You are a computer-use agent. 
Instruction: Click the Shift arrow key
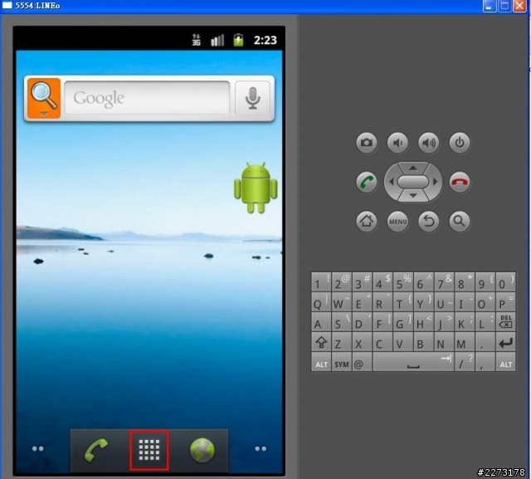pyautogui.click(x=321, y=342)
